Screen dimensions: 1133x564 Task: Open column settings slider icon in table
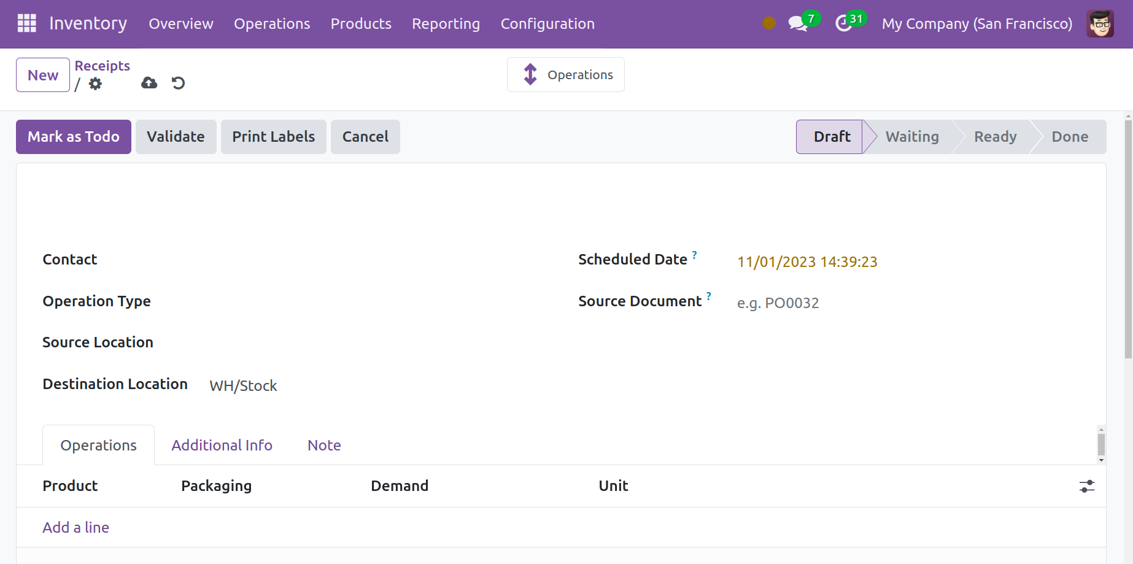pyautogui.click(x=1086, y=486)
